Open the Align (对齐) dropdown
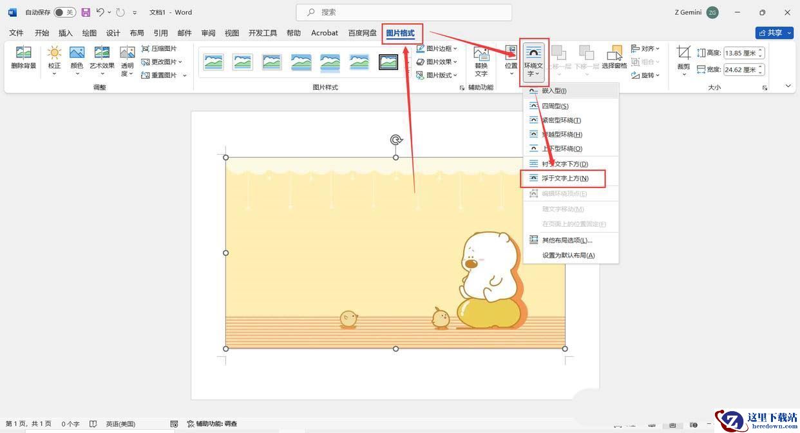This screenshot has height=433, width=800. [645, 48]
